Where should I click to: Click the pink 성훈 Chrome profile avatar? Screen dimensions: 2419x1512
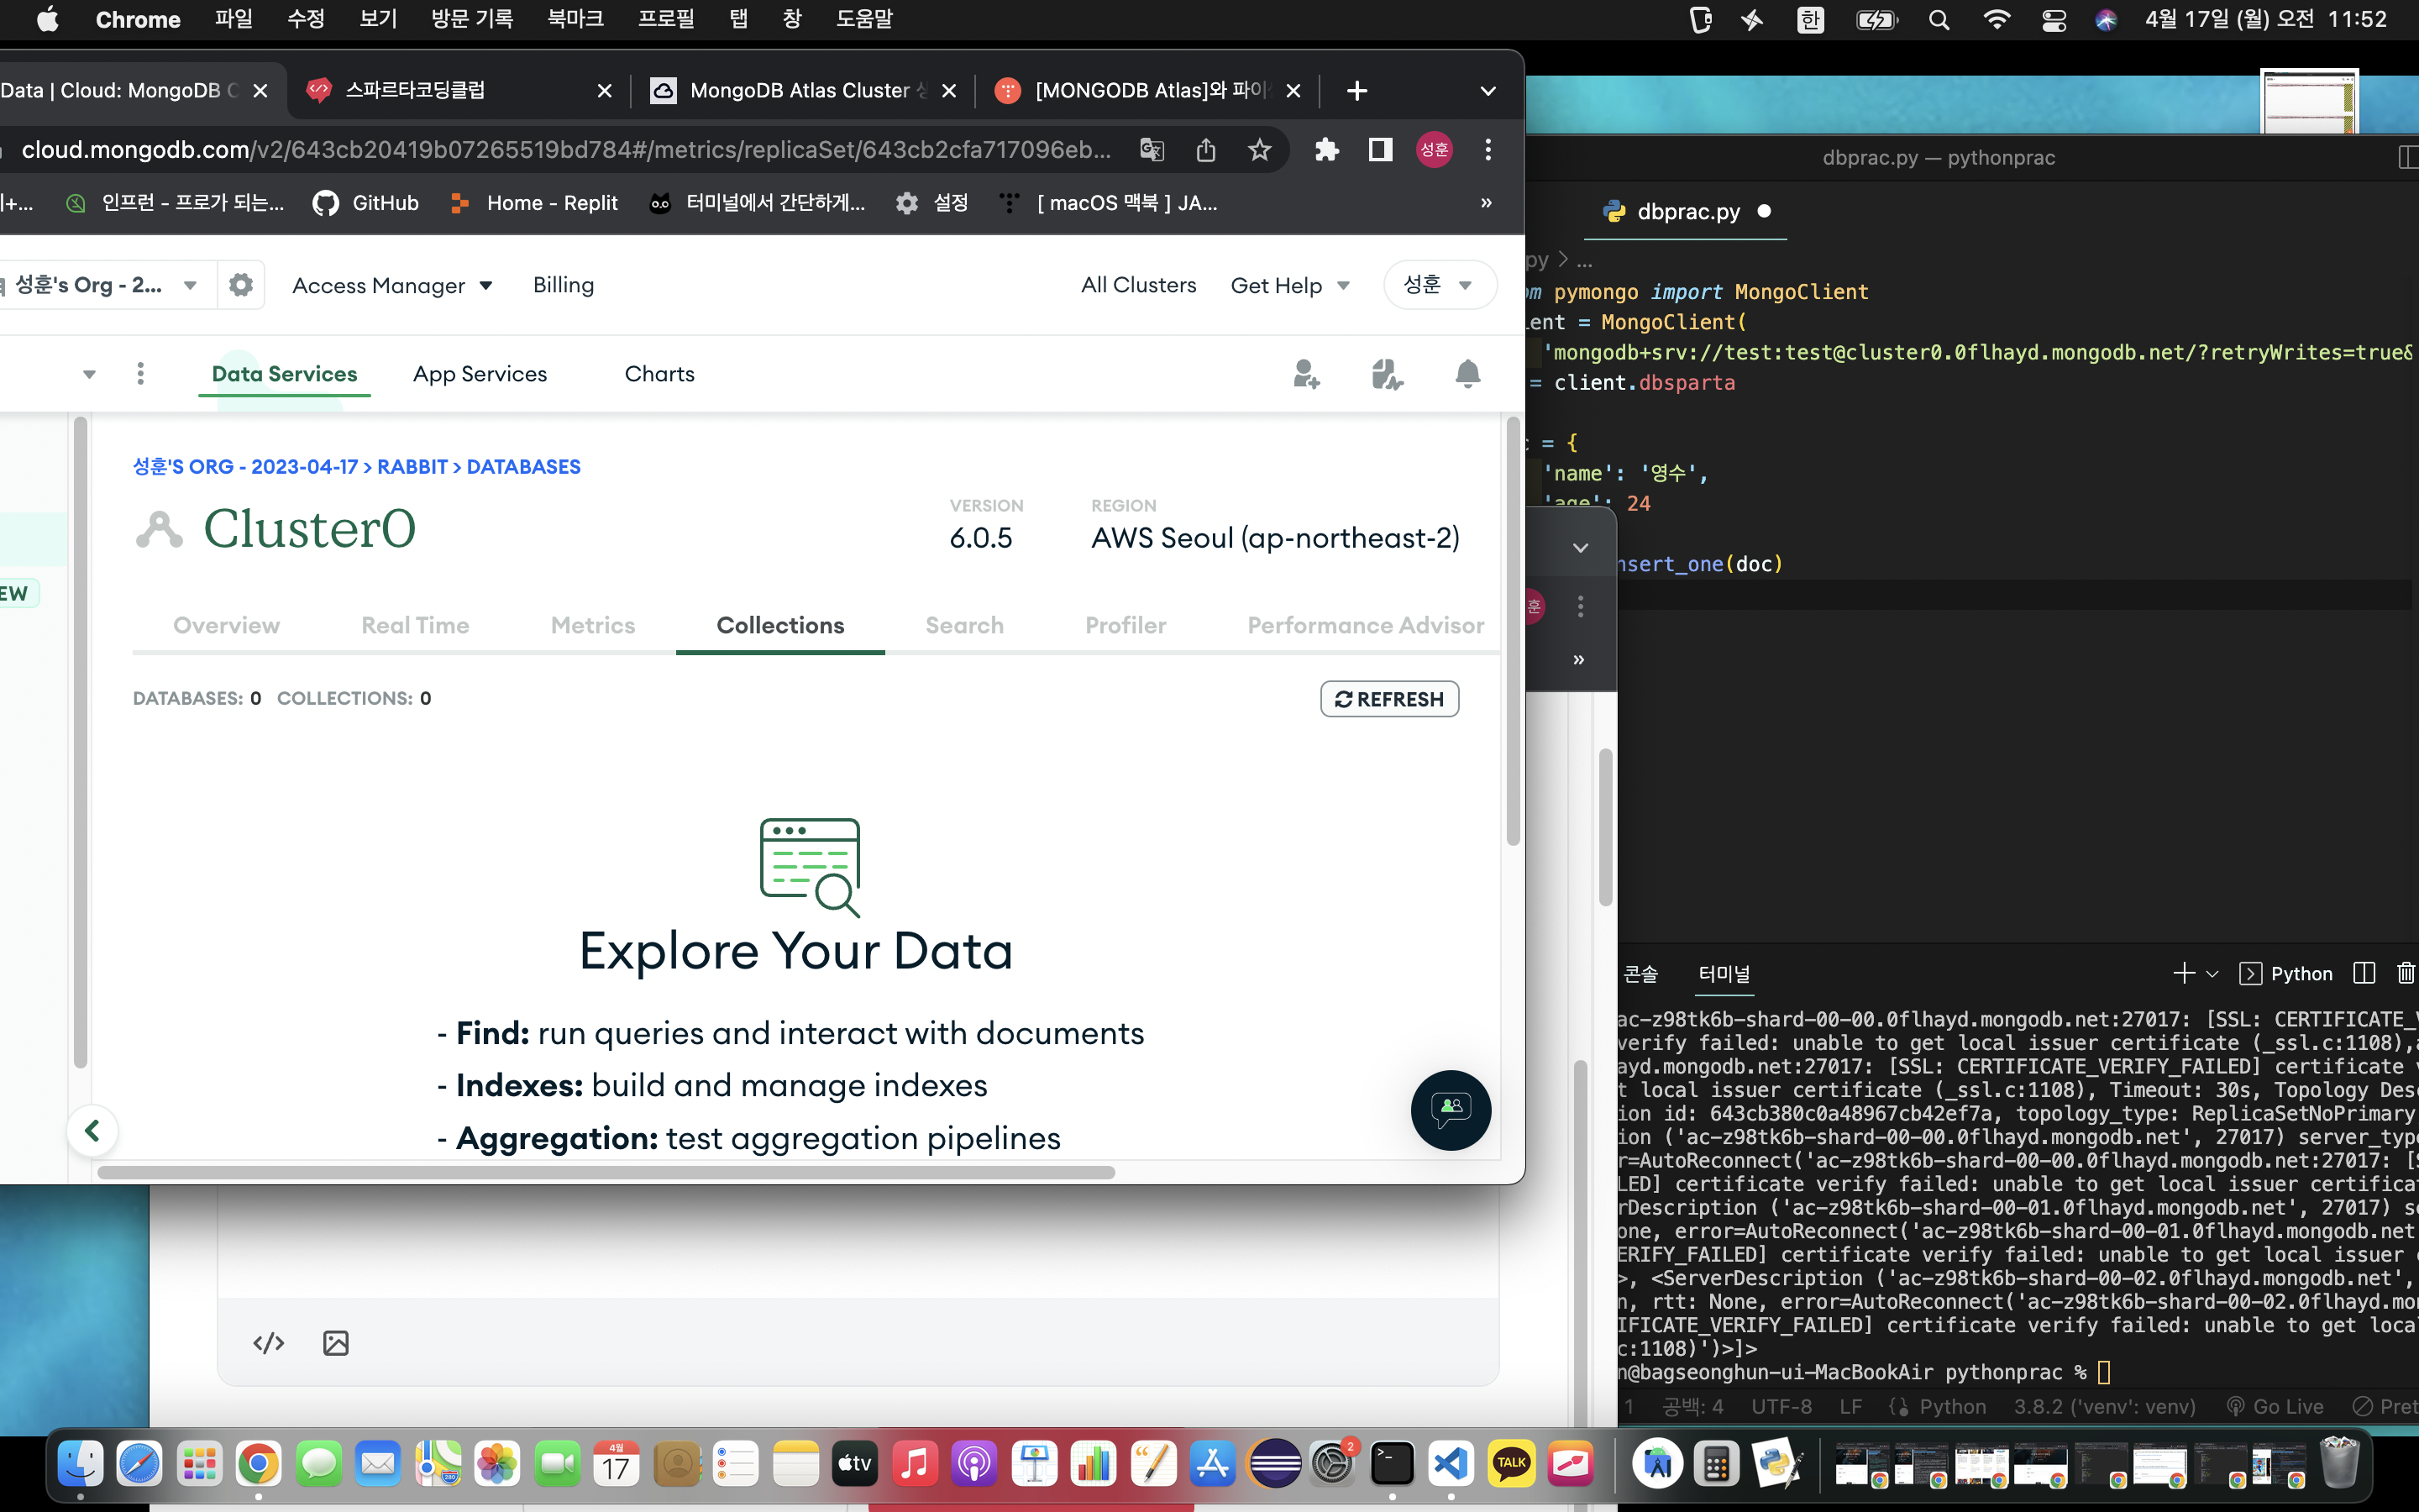(x=1435, y=150)
